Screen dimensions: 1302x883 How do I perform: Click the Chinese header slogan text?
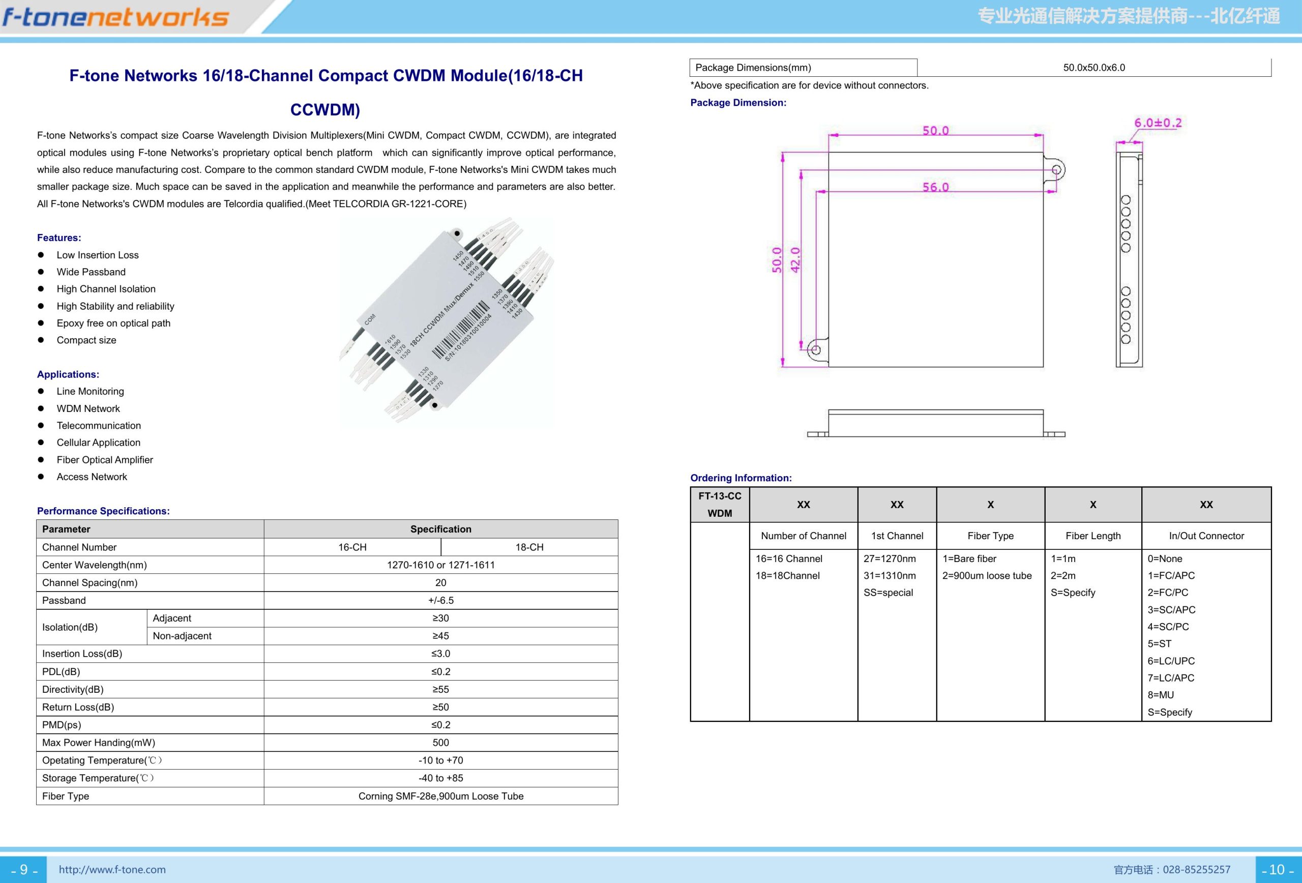pos(1129,16)
